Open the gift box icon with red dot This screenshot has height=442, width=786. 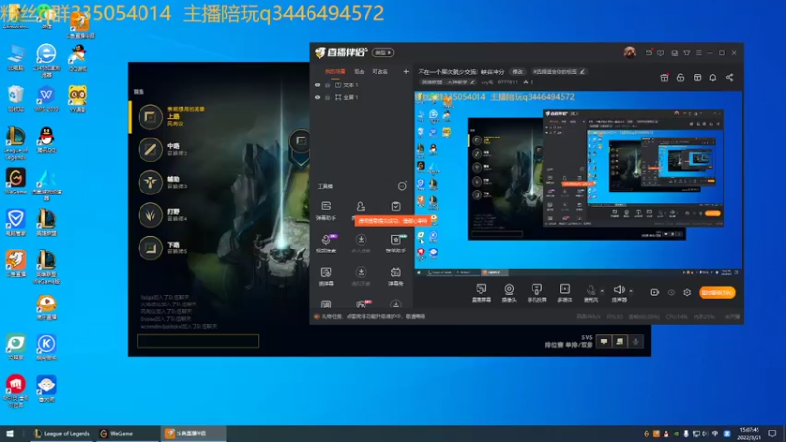point(664,78)
